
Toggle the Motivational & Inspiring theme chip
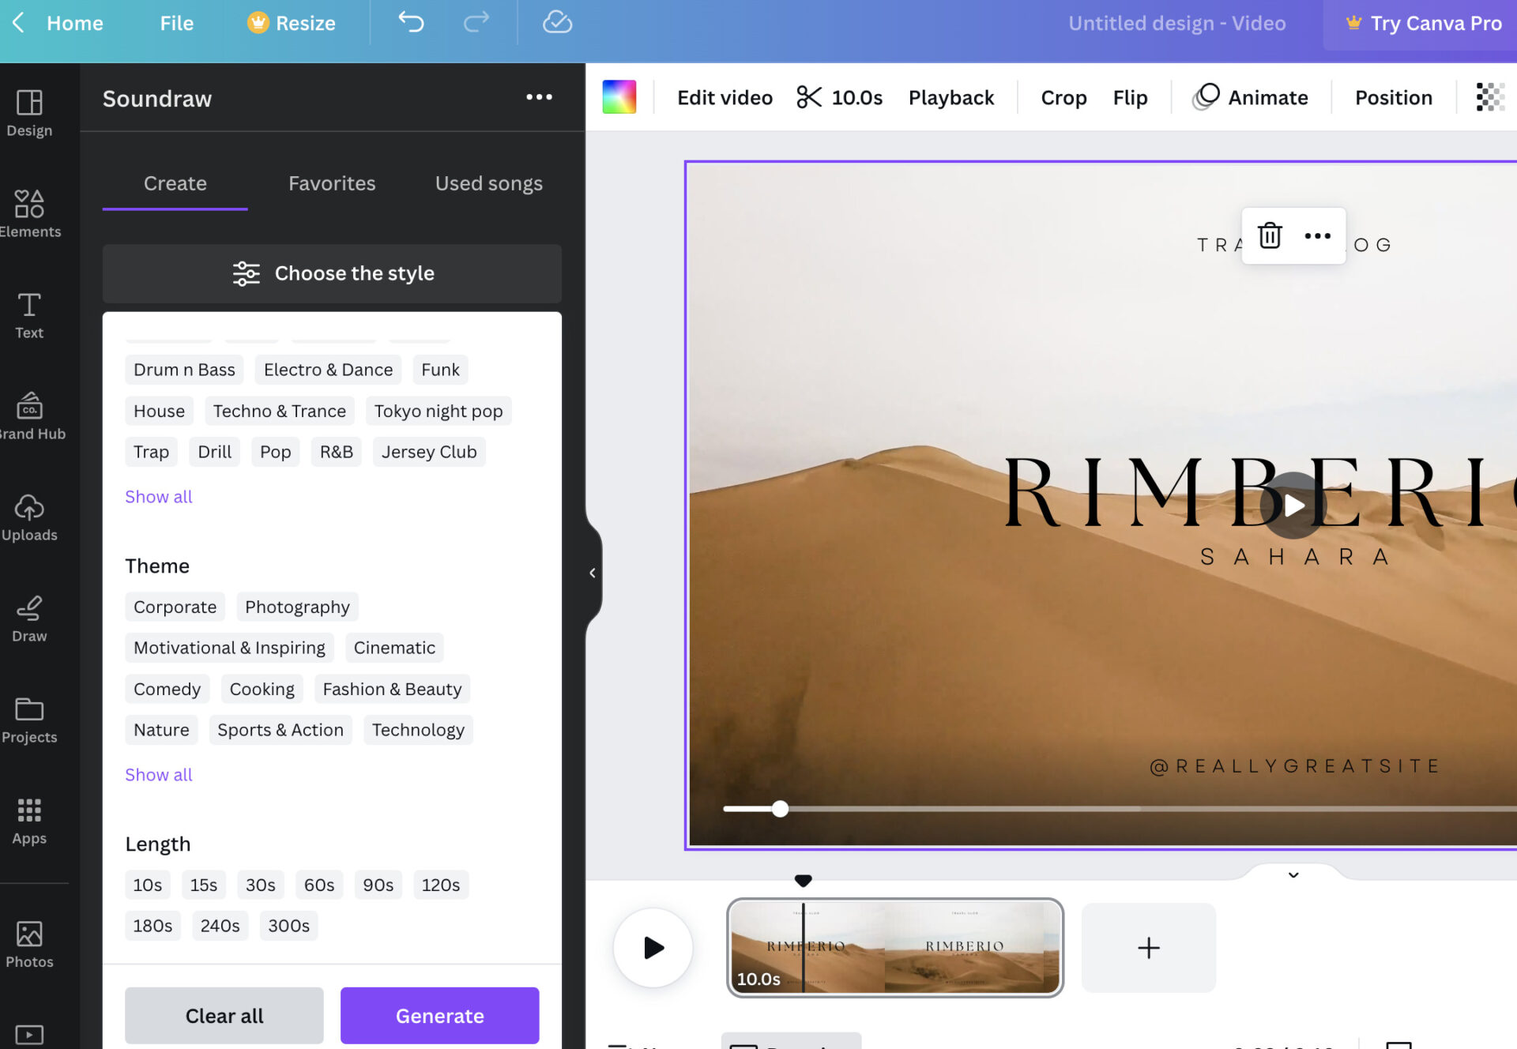229,648
